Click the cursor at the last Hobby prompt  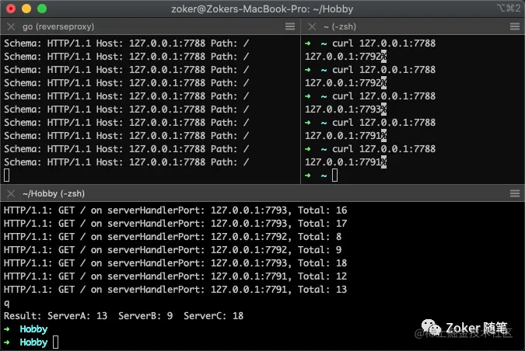55,342
